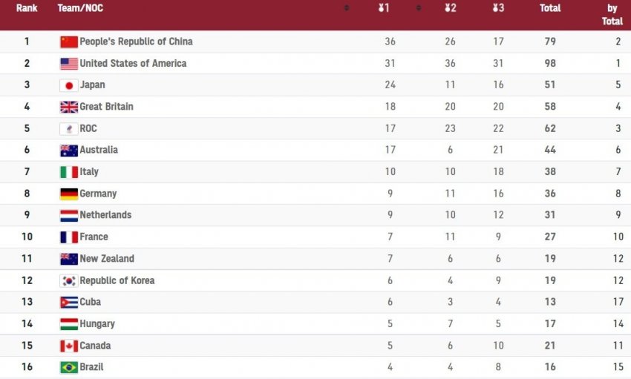Sort table by Rank header

point(27,8)
